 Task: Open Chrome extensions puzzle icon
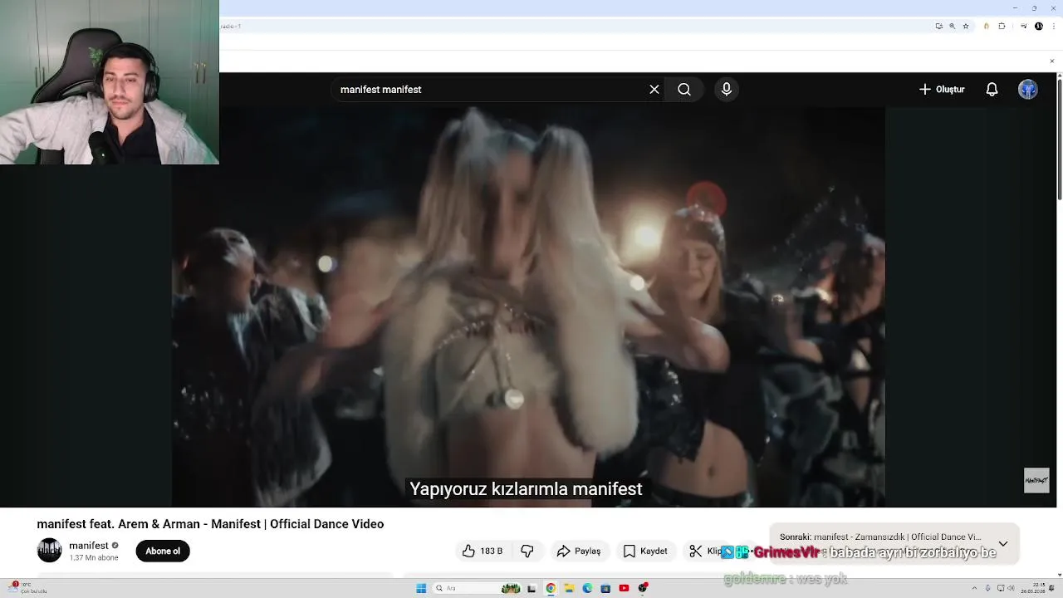pyautogui.click(x=1002, y=26)
